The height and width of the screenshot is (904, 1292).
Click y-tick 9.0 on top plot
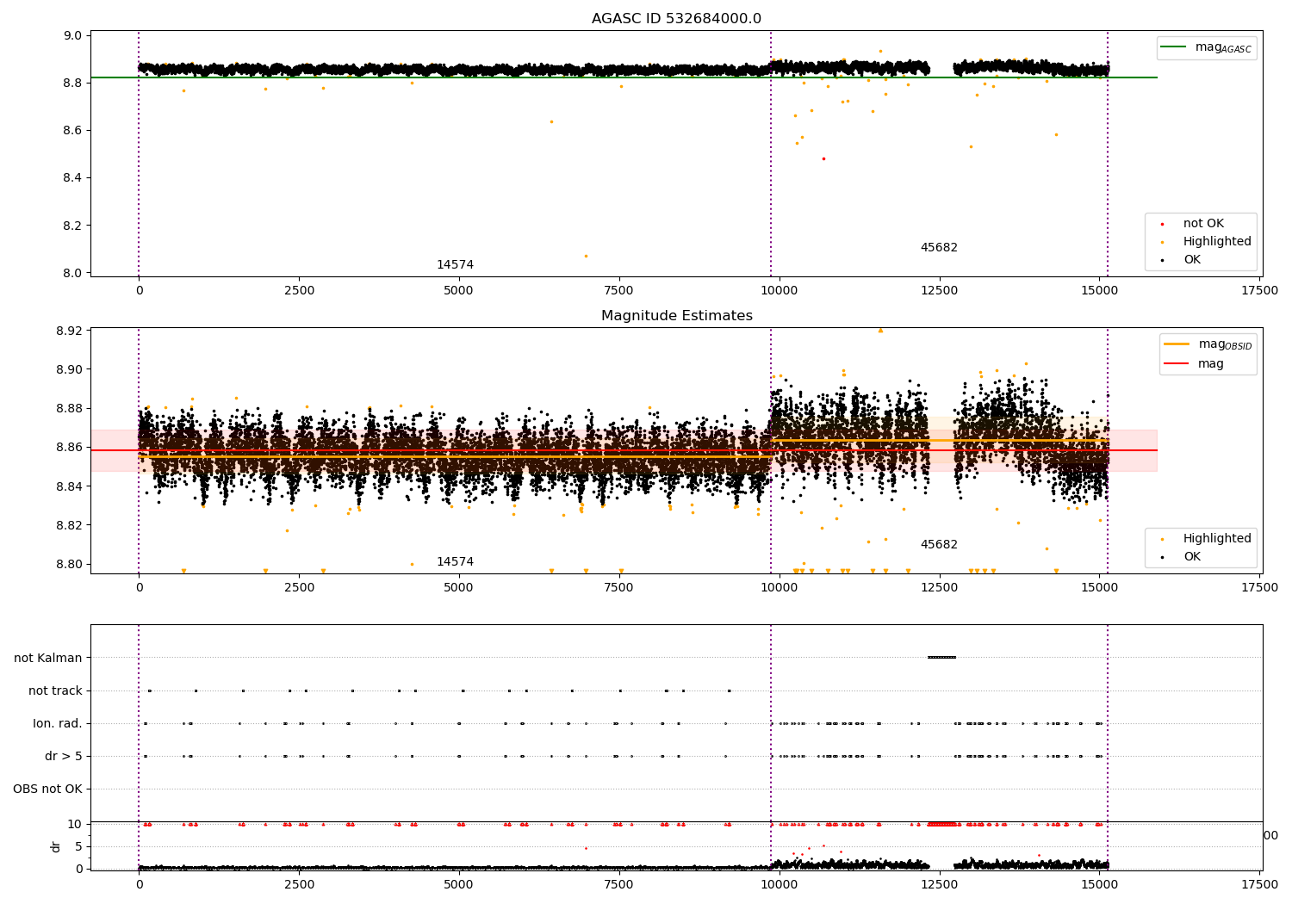point(74,35)
